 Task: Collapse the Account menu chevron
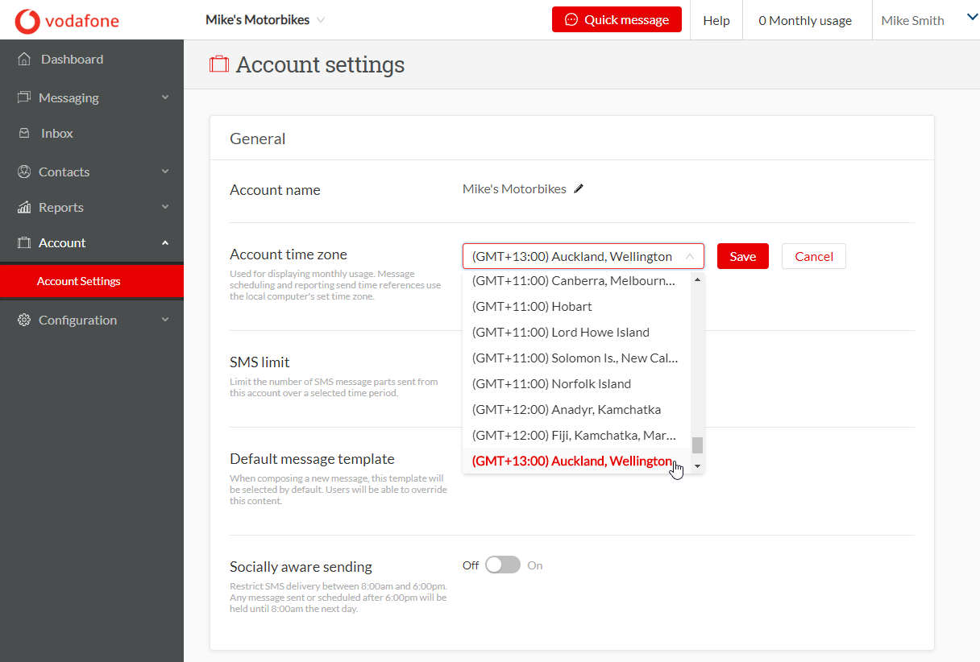coord(165,242)
